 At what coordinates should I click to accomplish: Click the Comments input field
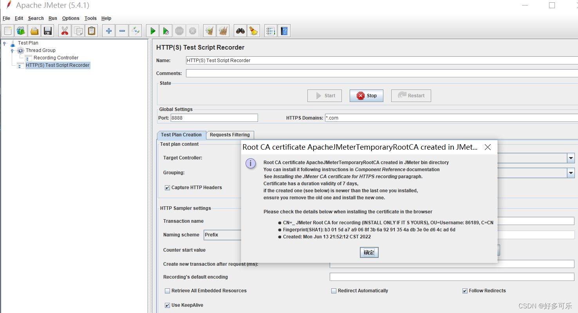[382, 73]
